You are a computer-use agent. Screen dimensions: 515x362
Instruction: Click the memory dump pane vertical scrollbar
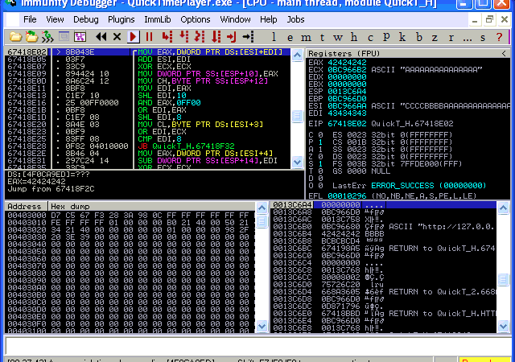[262, 265]
